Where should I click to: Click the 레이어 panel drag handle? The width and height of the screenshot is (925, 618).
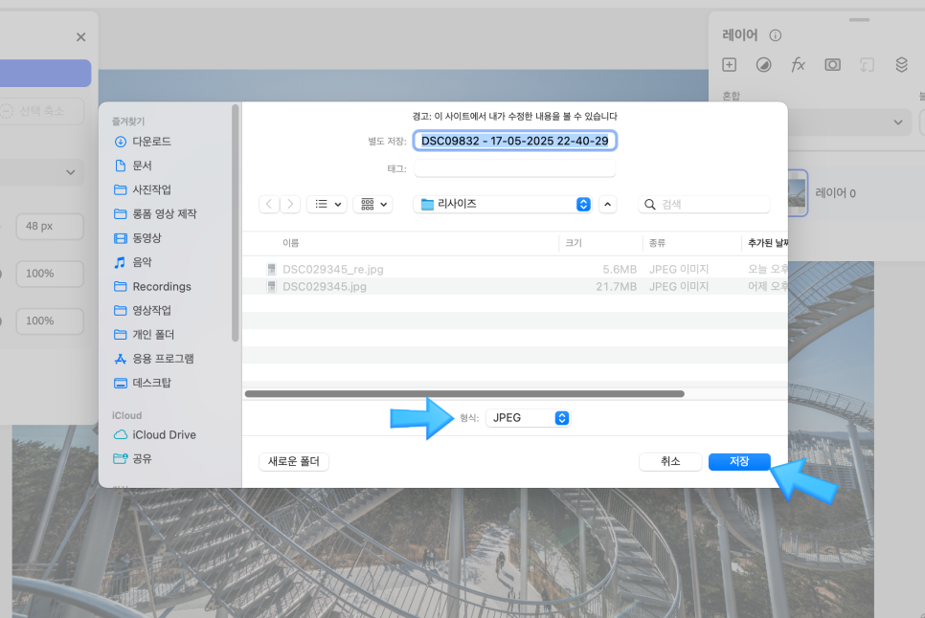pyautogui.click(x=860, y=20)
